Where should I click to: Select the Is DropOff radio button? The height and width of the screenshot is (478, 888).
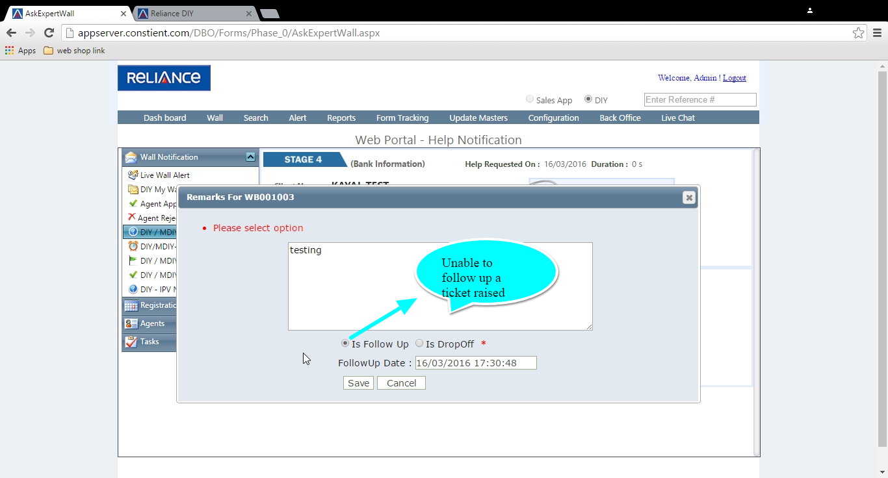click(419, 344)
